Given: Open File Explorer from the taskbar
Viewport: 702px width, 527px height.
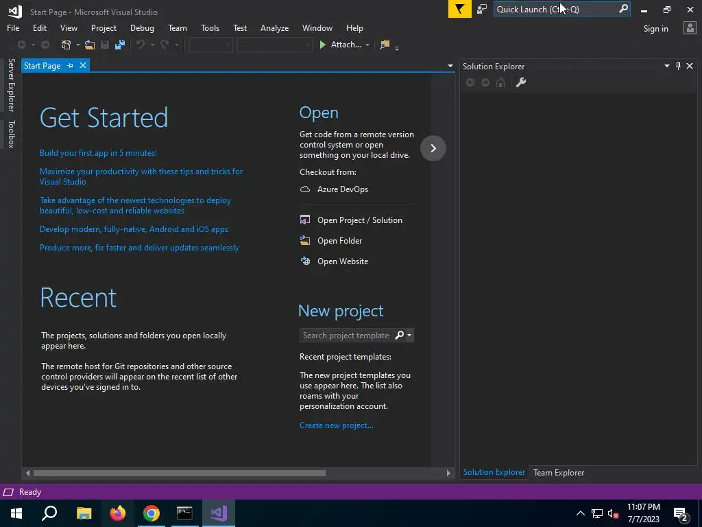Looking at the screenshot, I should 84,513.
